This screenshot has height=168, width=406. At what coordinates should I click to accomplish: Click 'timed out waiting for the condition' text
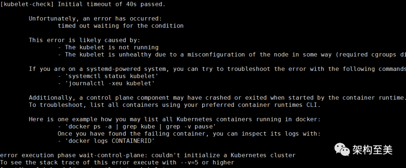click(120, 26)
